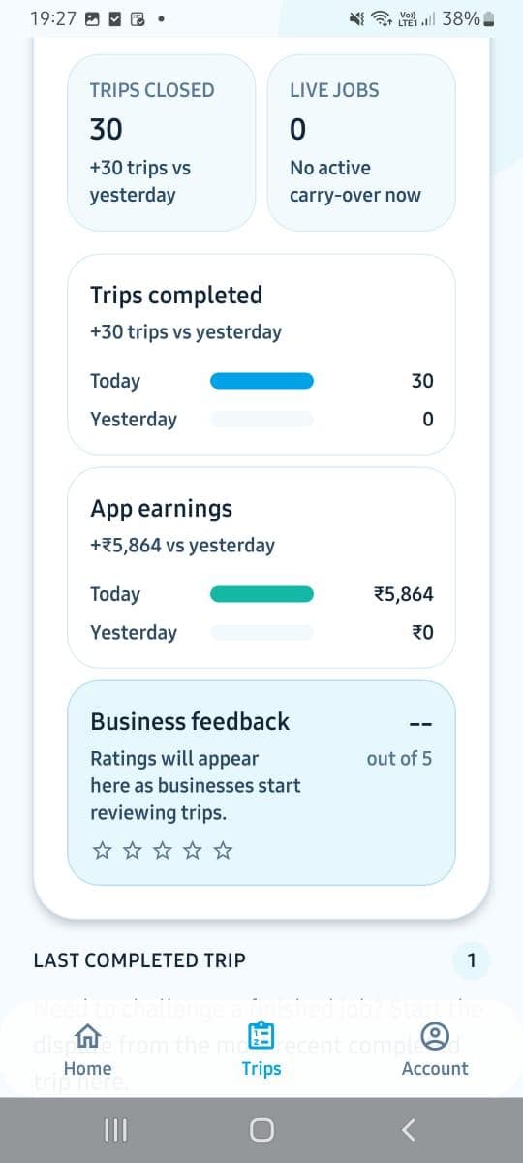Image resolution: width=523 pixels, height=1163 pixels.
Task: Open Android recent apps button
Action: pyautogui.click(x=115, y=1130)
